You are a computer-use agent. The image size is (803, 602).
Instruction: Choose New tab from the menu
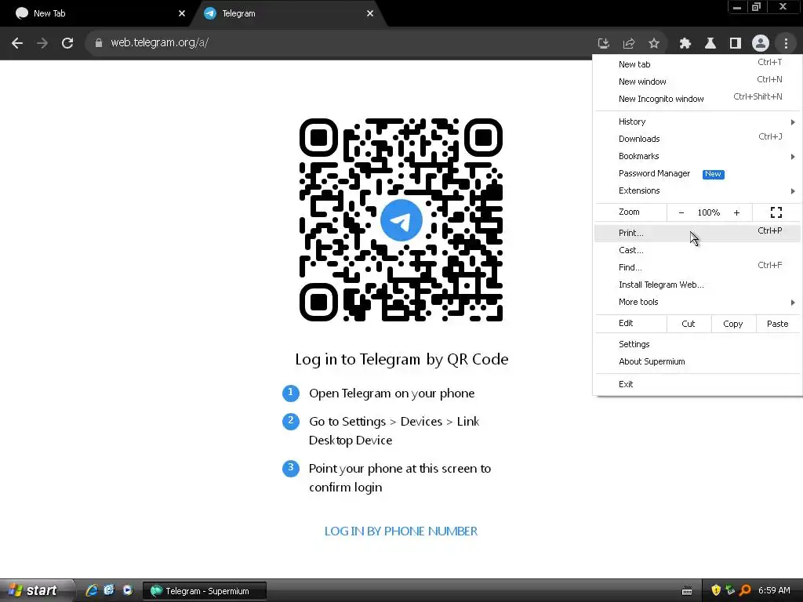point(697,64)
